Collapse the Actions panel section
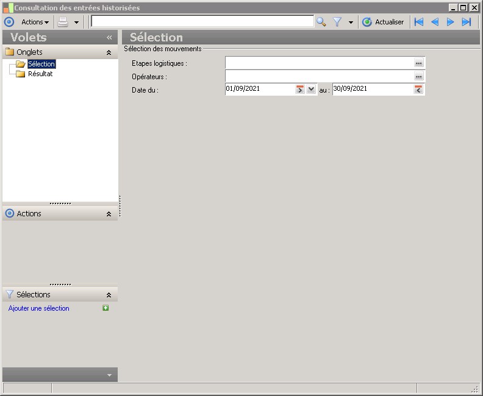 click(x=109, y=214)
